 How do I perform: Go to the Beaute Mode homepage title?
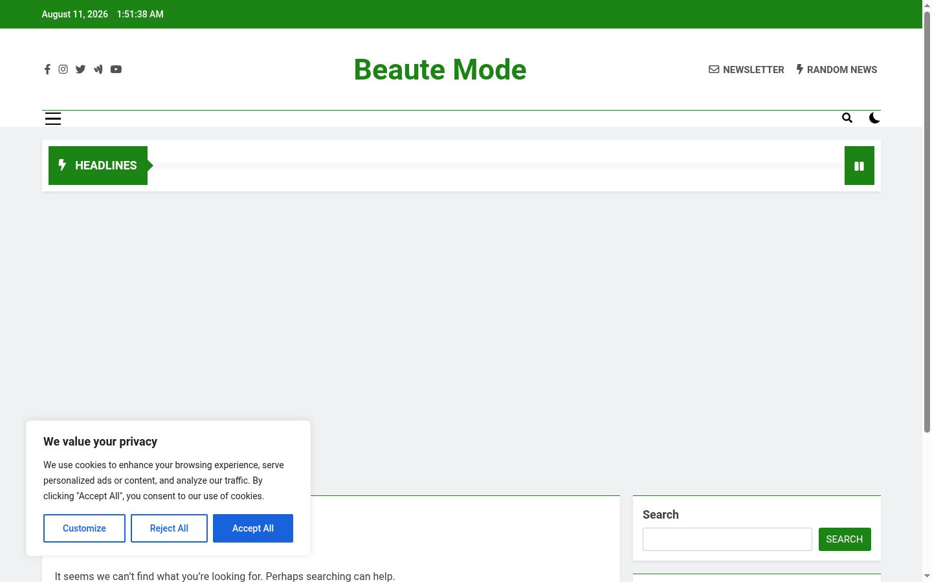(440, 69)
